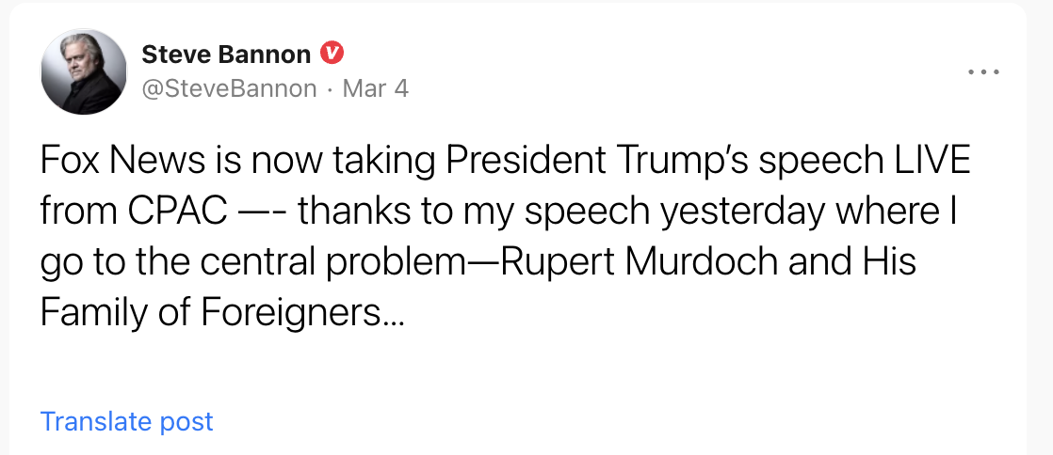
Task: Open the three-dot more options menu
Action: (983, 72)
